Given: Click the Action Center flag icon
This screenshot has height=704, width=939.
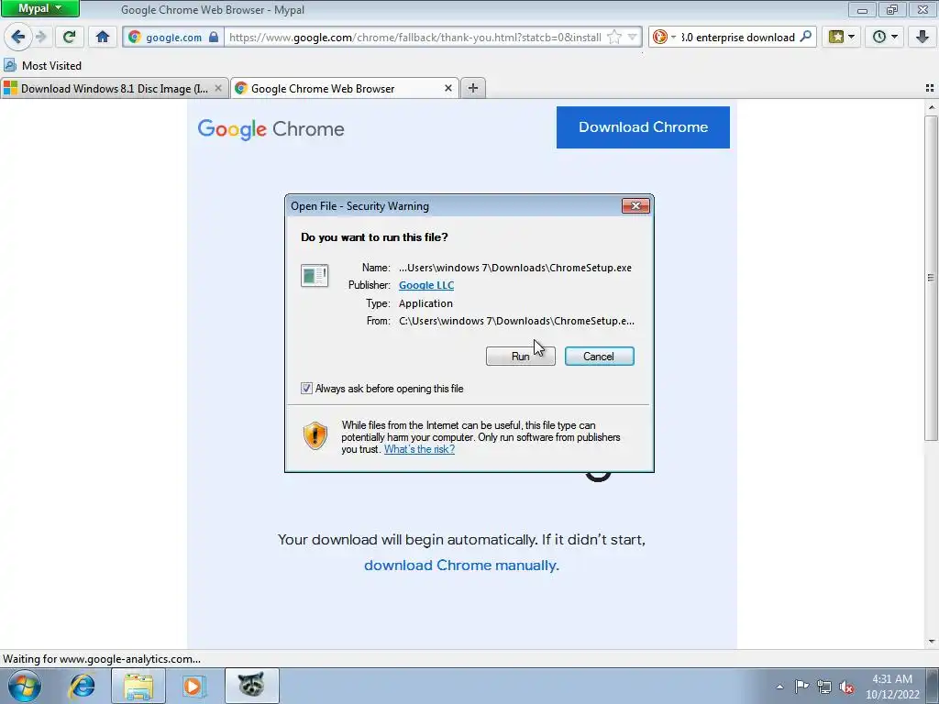Looking at the screenshot, I should [801, 687].
